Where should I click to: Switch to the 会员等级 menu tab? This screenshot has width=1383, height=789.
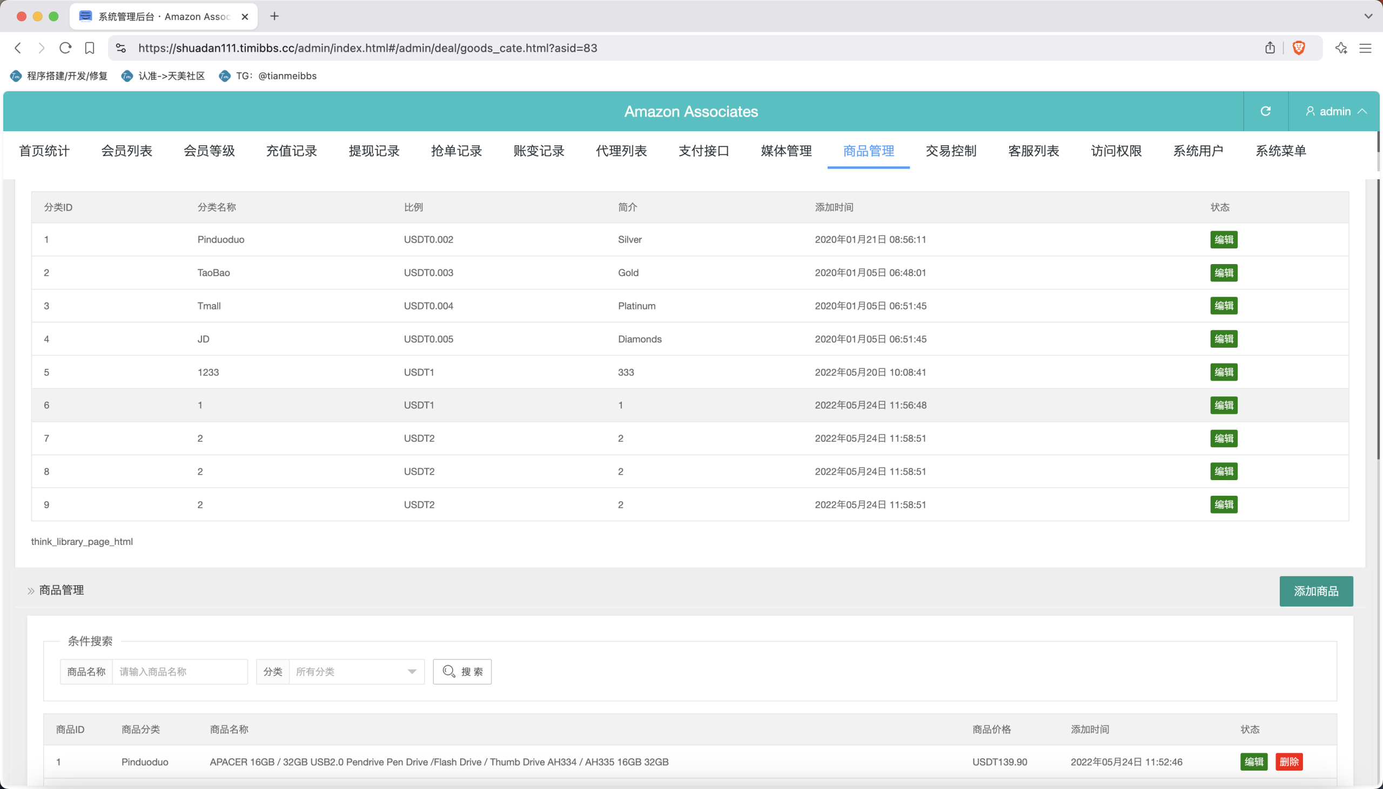[x=209, y=151]
